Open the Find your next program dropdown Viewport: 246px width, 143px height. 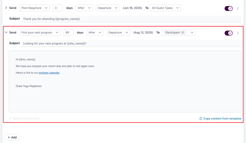40,33
